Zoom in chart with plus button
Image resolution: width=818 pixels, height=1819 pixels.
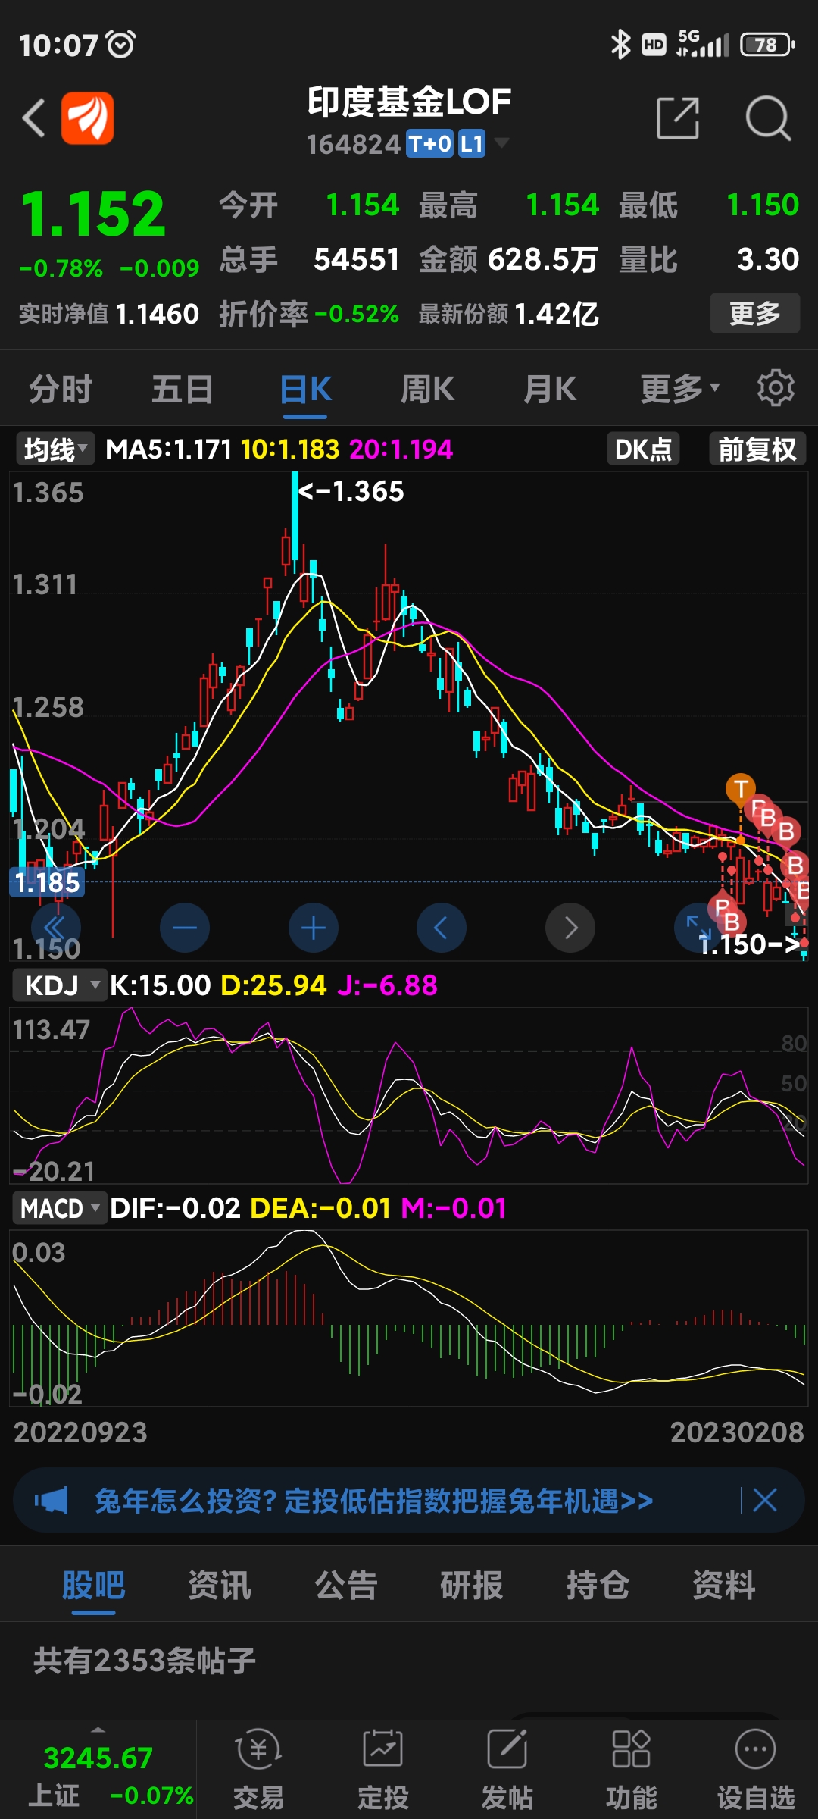click(314, 928)
